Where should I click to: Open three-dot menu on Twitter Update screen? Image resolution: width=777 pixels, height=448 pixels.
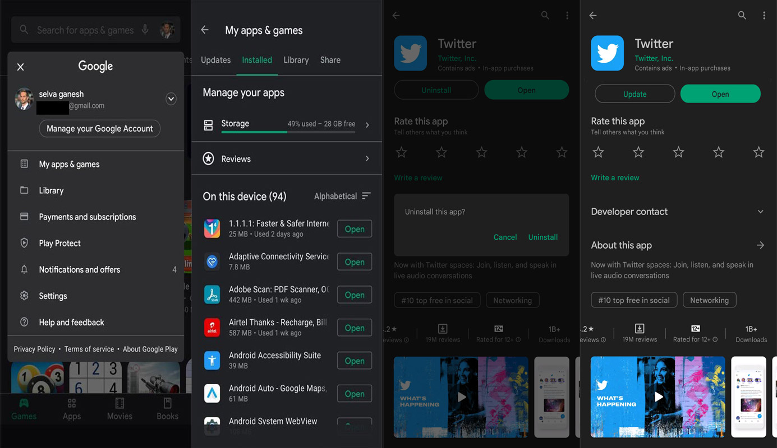764,16
